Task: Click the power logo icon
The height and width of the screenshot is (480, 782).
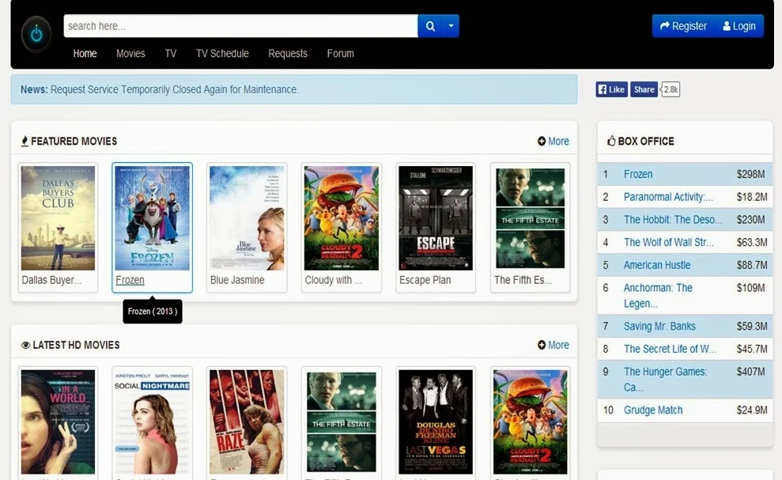Action: click(36, 34)
